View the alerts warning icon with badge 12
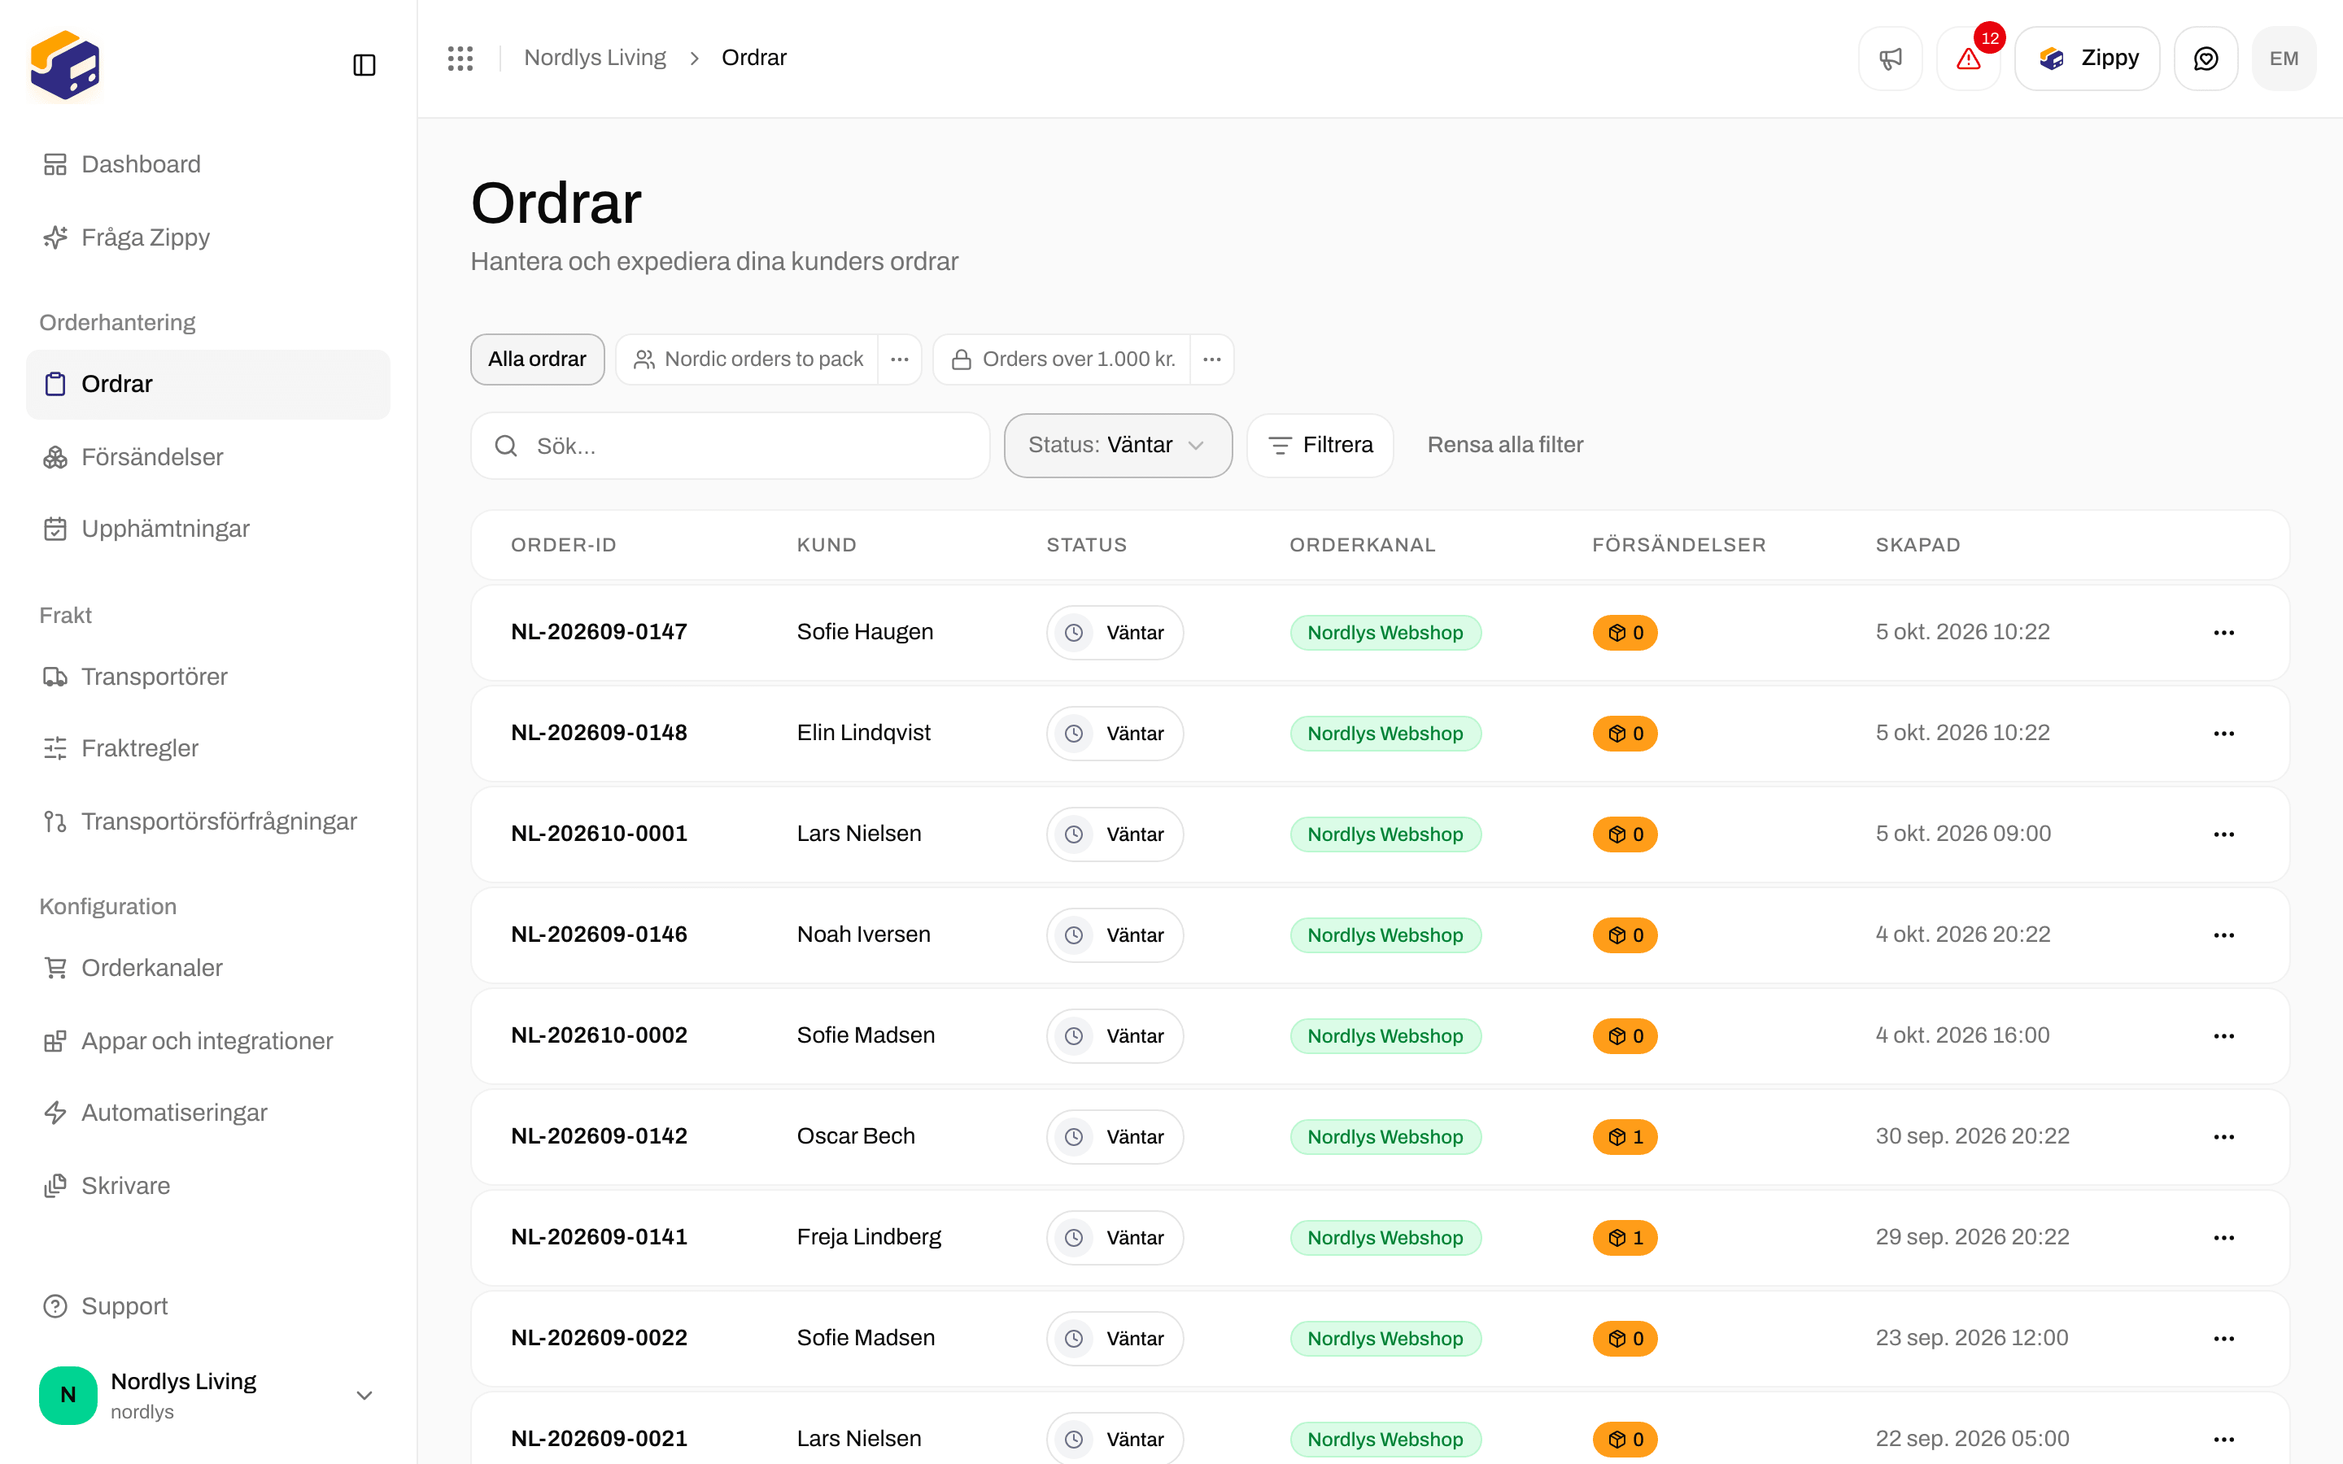The image size is (2343, 1464). pos(1968,58)
